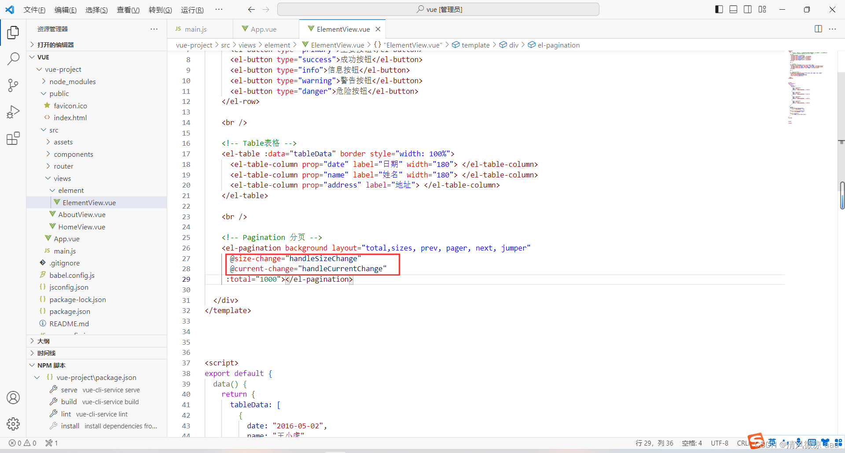Toggle bottom panel visibility

[x=733, y=9]
